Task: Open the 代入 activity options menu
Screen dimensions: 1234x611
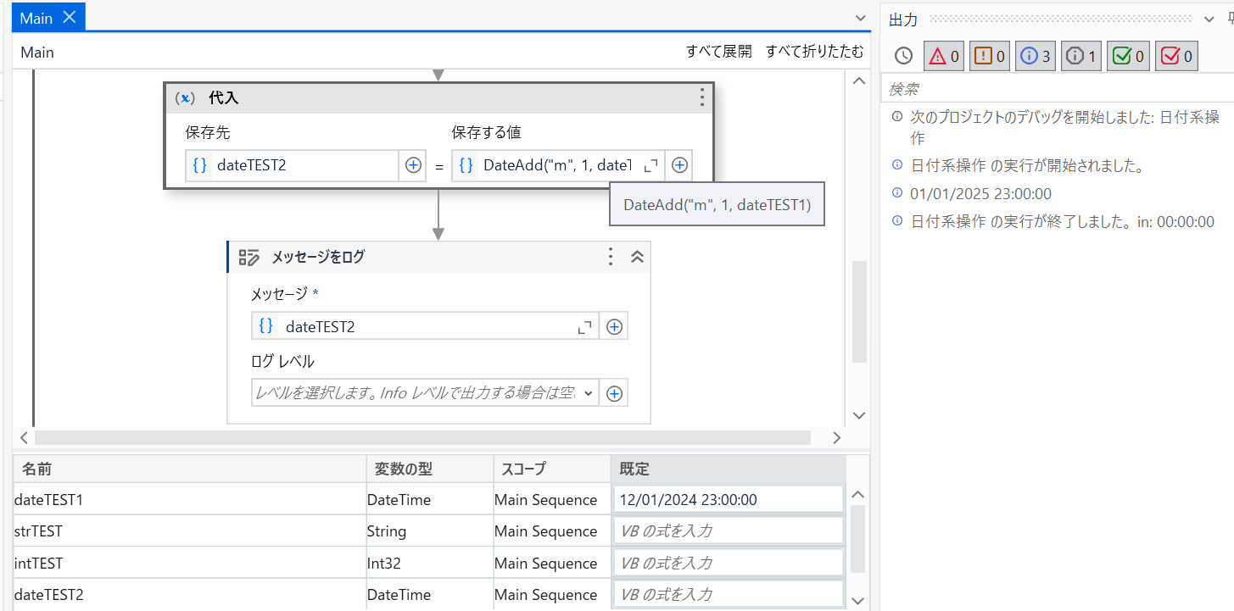Action: pos(701,97)
